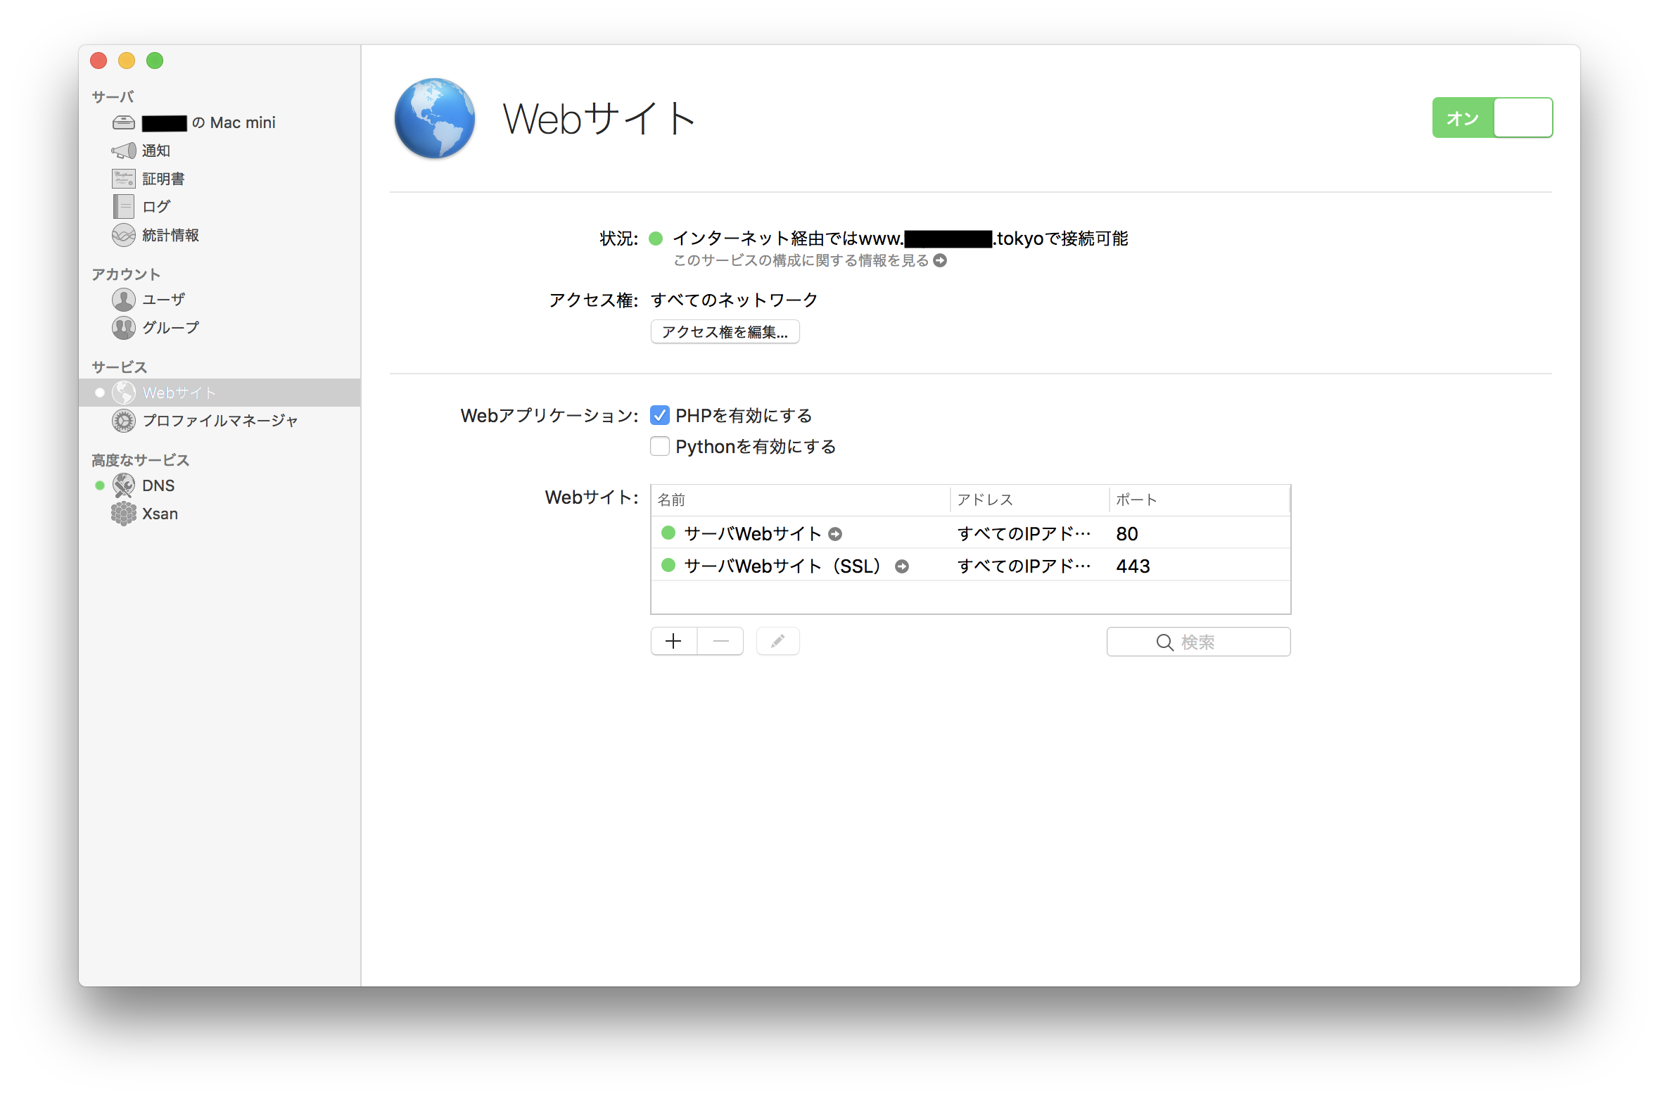Open service configuration info arrow link
The width and height of the screenshot is (1659, 1099).
940,260
